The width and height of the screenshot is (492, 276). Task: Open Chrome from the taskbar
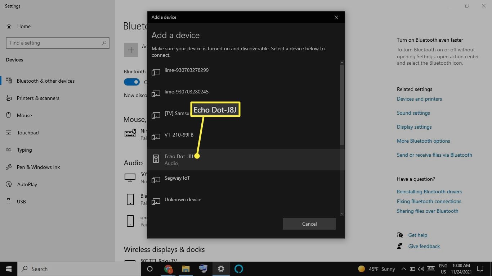click(x=168, y=269)
